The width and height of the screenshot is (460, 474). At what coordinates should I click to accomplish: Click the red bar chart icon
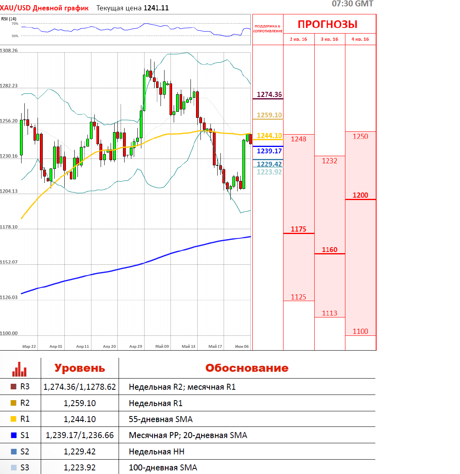click(19, 369)
